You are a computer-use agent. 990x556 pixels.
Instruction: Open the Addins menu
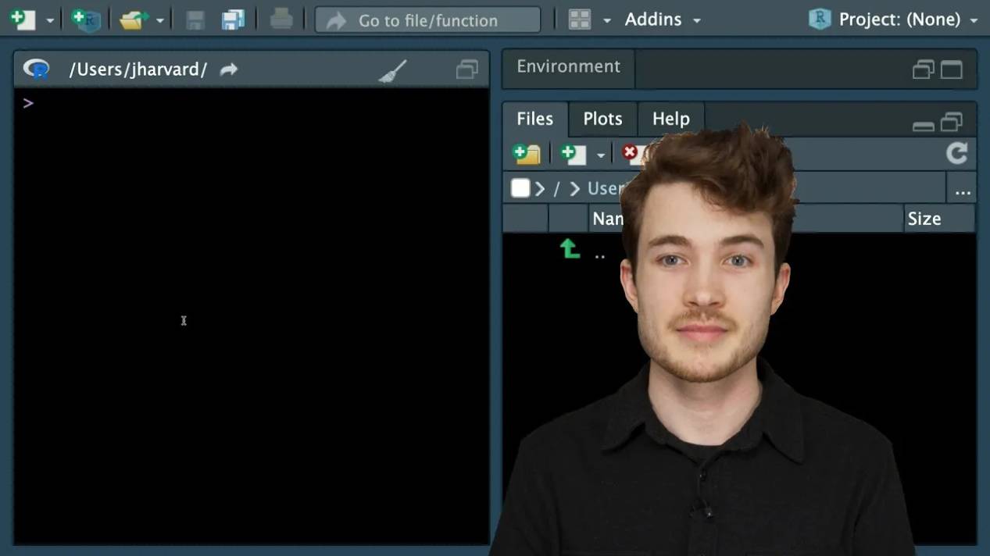click(x=663, y=20)
